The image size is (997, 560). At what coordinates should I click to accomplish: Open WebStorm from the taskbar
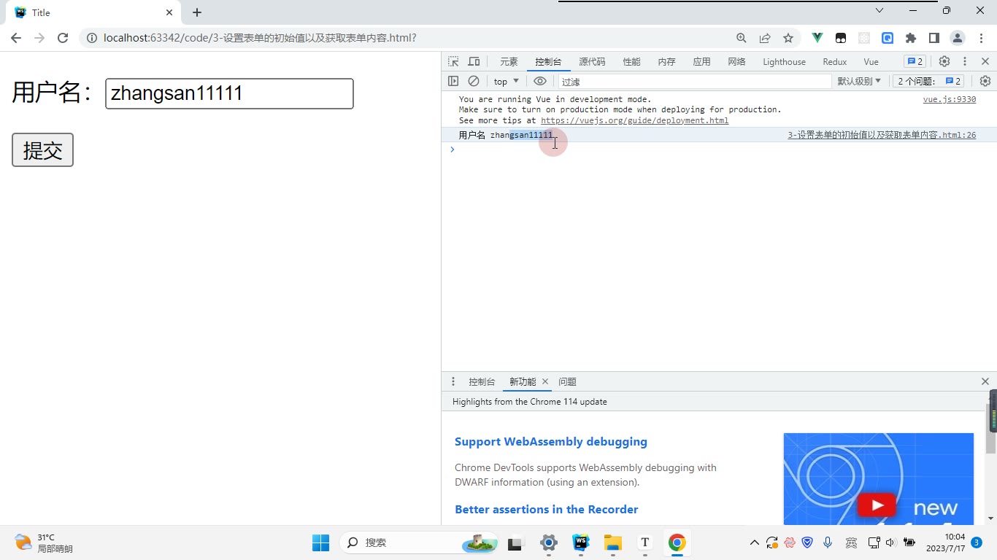581,542
